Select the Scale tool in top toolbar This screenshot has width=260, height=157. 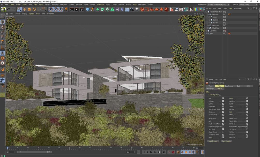click(x=29, y=9)
